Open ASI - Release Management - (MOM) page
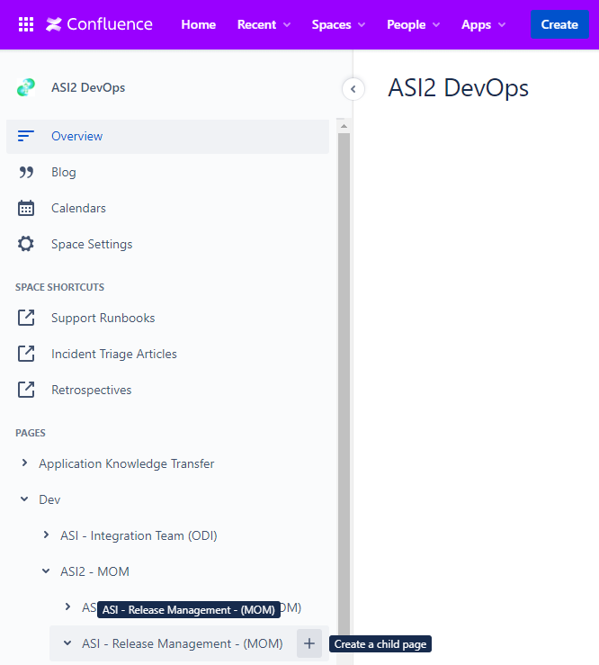Screen dimensions: 599x665 (x=183, y=643)
